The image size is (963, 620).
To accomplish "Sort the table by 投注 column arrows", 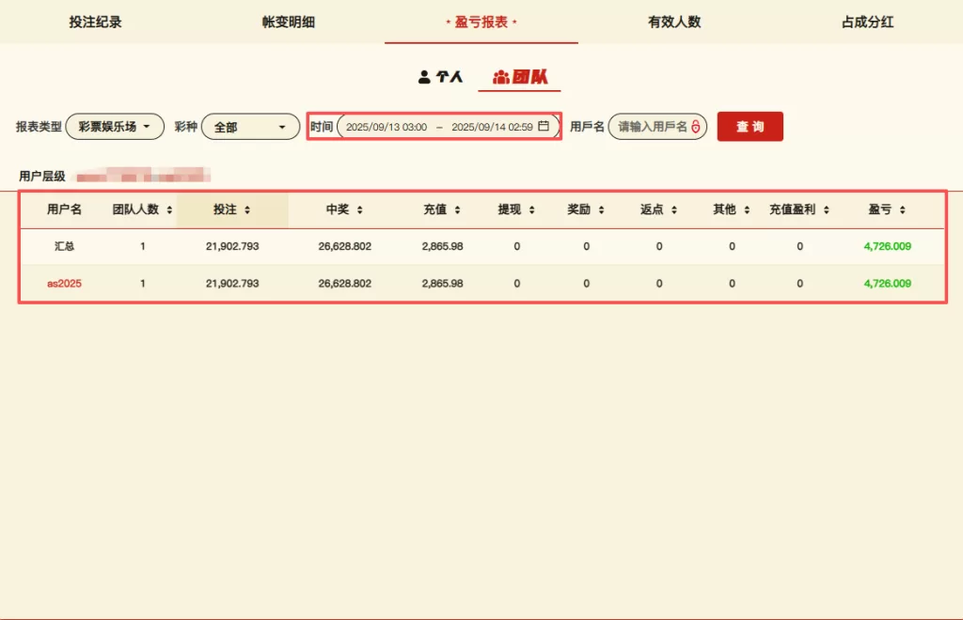I will [x=246, y=210].
